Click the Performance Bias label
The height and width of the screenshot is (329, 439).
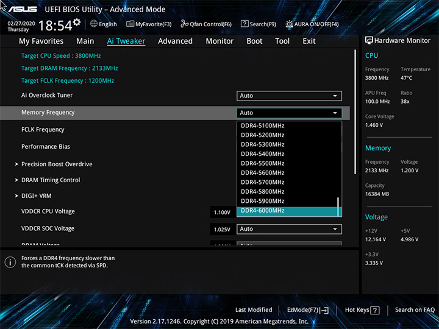point(46,147)
